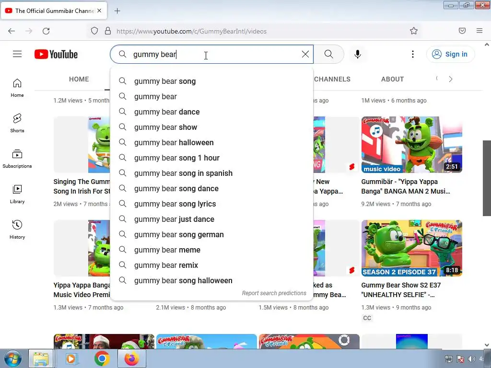This screenshot has width=491, height=368.
Task: Choose the 'gummy bear remix' suggestion
Action: tap(211, 265)
